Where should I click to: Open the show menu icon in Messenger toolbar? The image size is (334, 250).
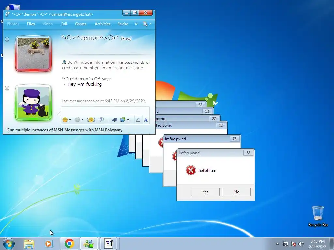[x=145, y=24]
